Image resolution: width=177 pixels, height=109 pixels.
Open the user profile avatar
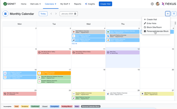(x=158, y=4)
